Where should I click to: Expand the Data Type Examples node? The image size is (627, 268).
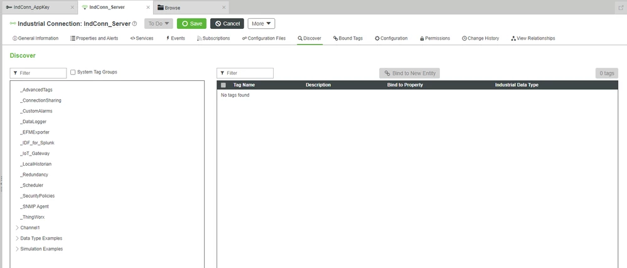click(x=17, y=239)
